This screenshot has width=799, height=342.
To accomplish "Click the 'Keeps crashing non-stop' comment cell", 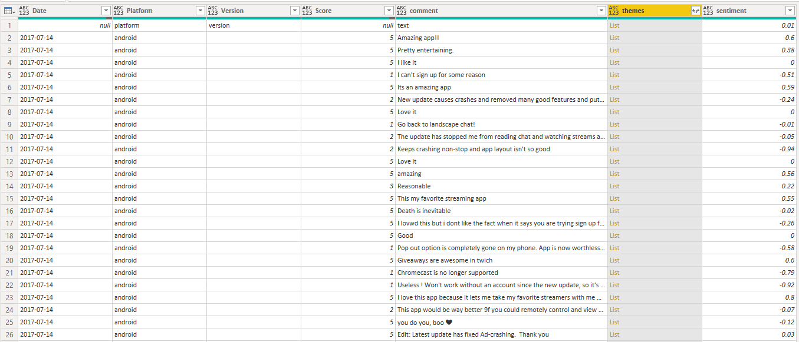I will pos(501,149).
